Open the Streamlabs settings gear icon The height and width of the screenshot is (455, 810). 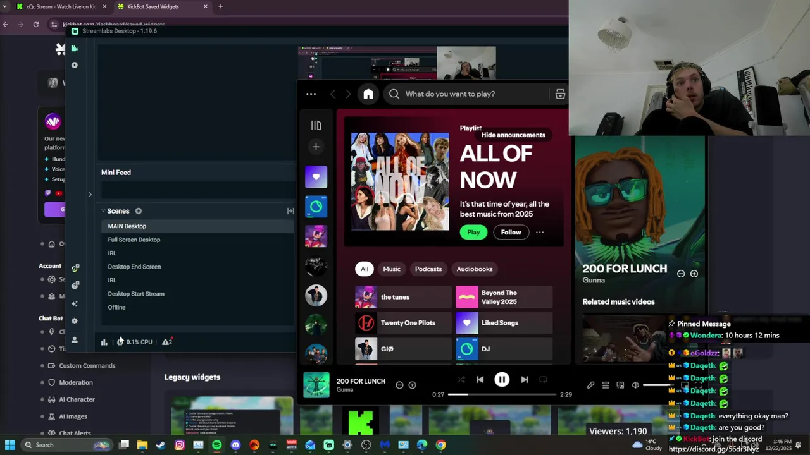(75, 321)
